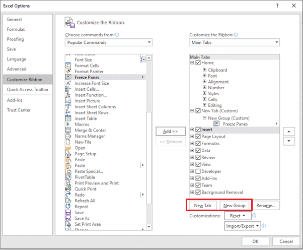The height and width of the screenshot is (250, 303).
Task: Click the Open folder icon
Action: 68,148
